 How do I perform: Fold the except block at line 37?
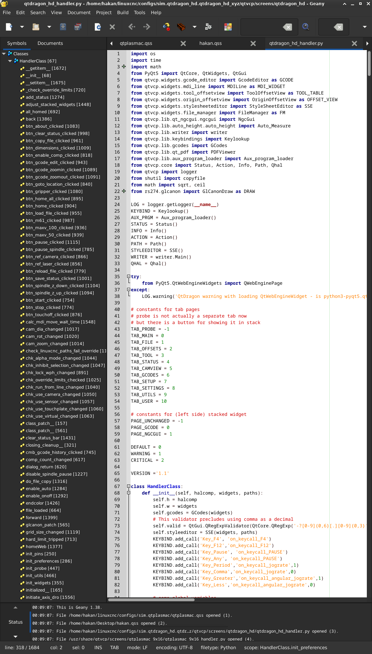[x=128, y=290]
